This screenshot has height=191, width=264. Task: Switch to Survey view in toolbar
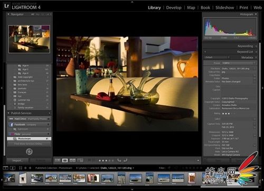80,160
